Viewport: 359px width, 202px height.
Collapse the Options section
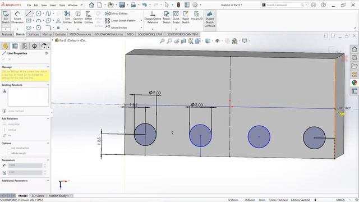(48, 143)
